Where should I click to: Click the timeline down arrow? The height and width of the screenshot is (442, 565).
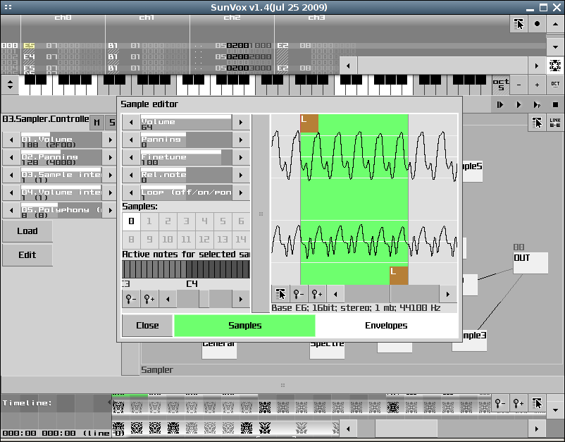click(555, 410)
